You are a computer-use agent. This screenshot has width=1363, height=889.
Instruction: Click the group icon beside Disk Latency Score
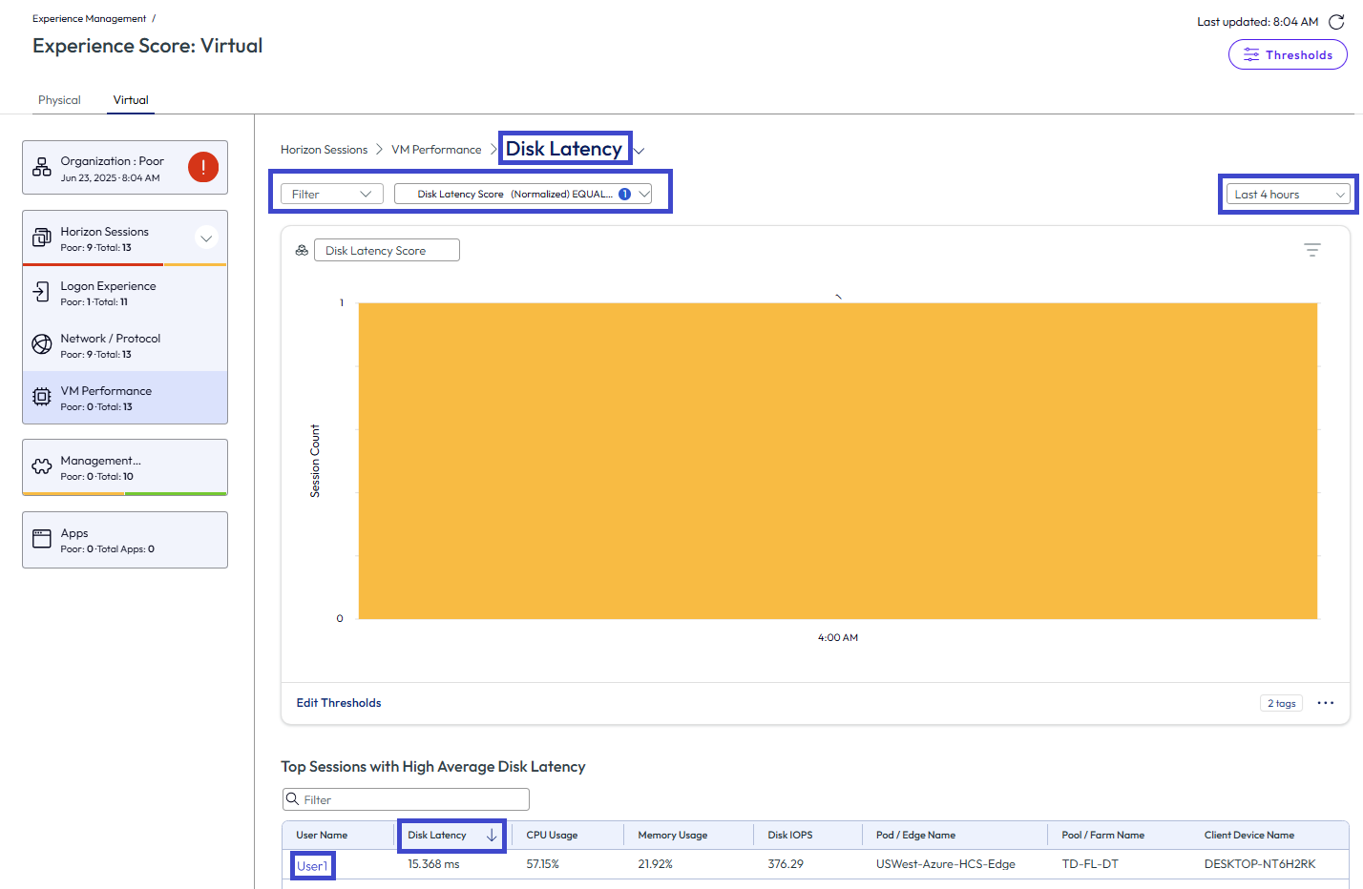(302, 250)
